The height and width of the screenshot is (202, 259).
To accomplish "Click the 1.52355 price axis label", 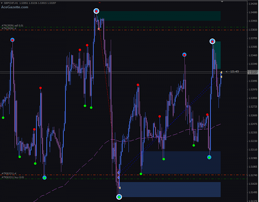I will 253,132.
